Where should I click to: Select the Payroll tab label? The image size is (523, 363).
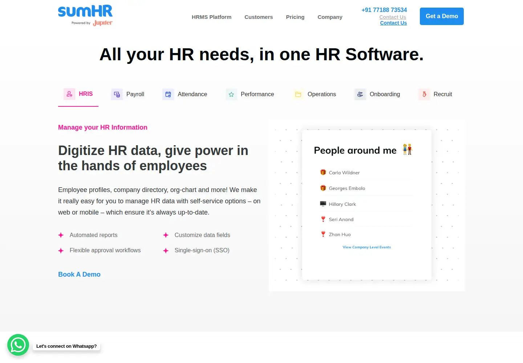pos(135,94)
